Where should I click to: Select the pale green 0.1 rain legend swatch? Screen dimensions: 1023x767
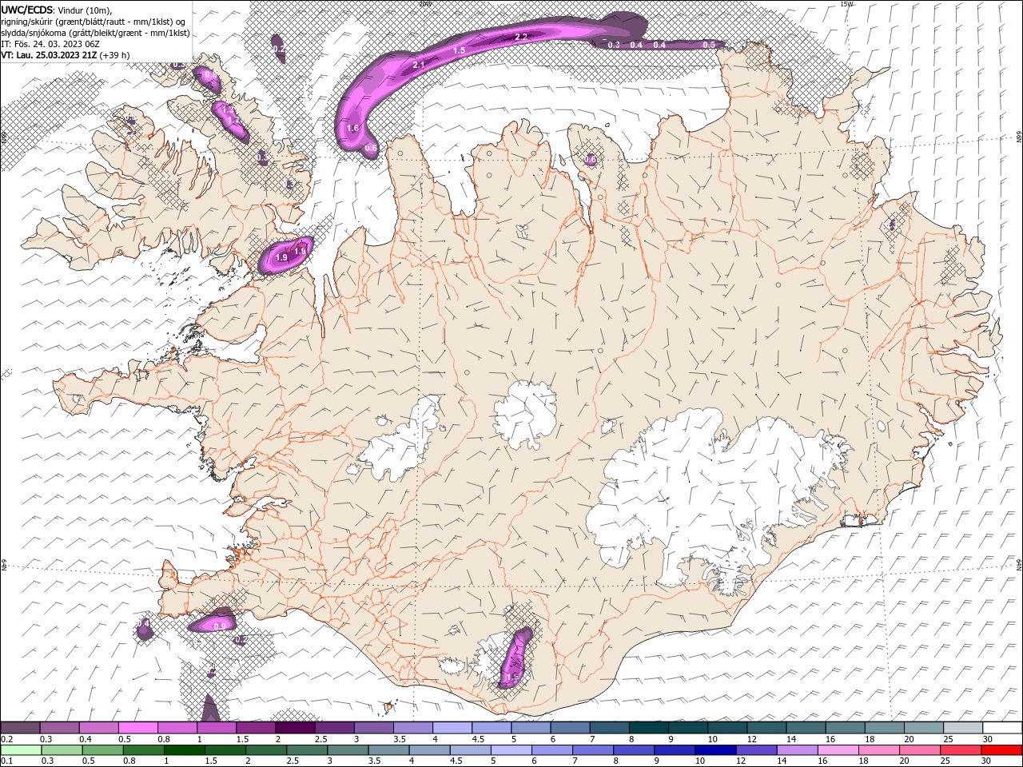point(22,750)
